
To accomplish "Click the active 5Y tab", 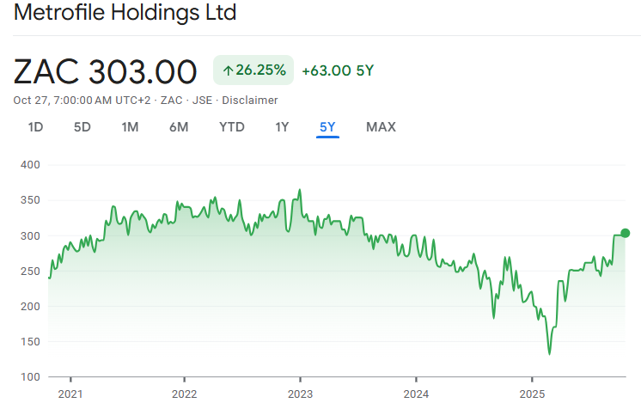I will click(327, 127).
